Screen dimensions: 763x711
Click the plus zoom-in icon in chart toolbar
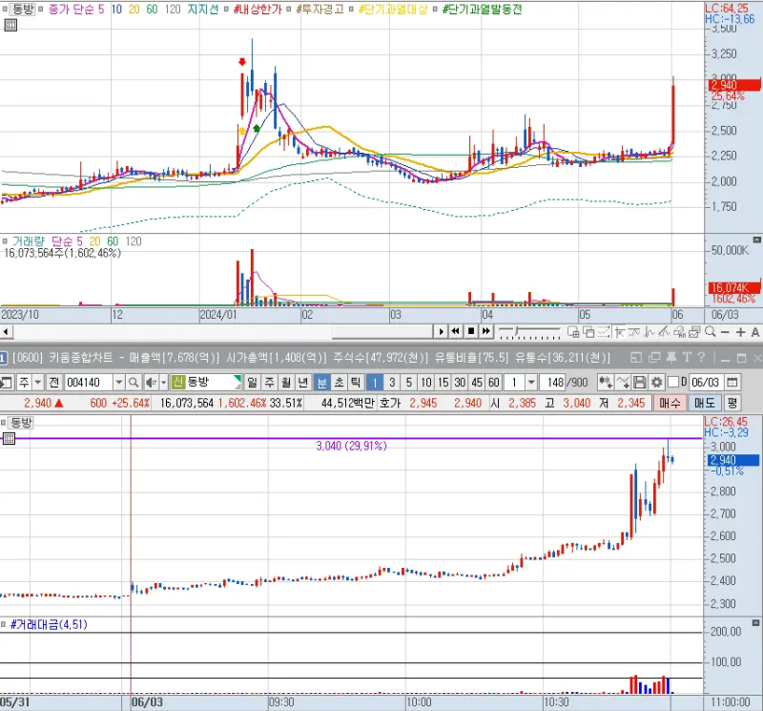click(740, 332)
